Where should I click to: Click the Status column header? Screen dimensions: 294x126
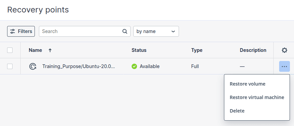coord(139,50)
